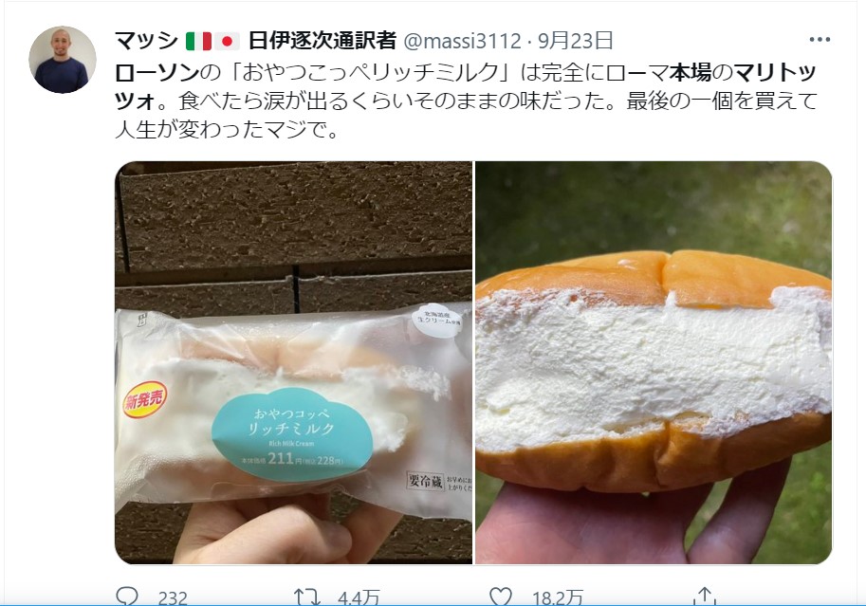Click the retweet arrows icon
Viewport: 866px width, 606px height.
306,597
